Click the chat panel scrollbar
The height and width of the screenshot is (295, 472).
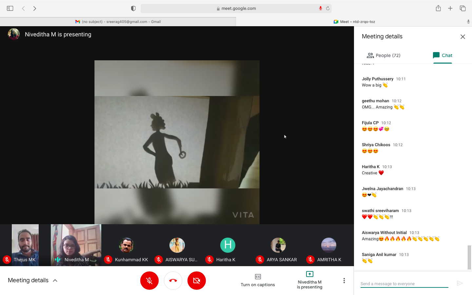(469, 257)
